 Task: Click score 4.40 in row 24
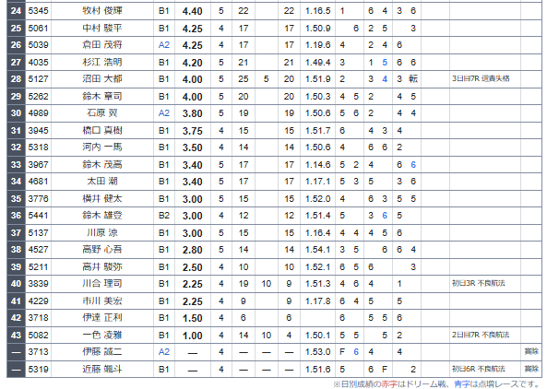coord(192,11)
